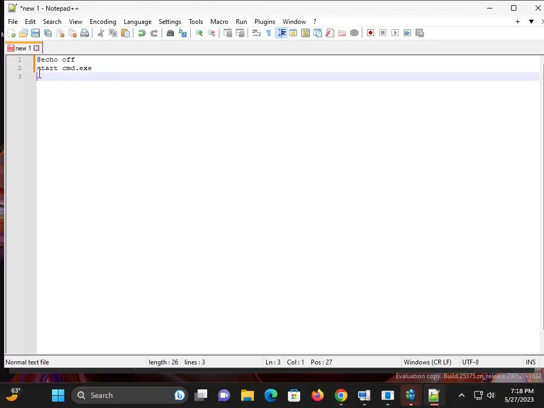Viewport: 544px width, 408px height.
Task: Click the Open file folder icon
Action: click(x=23, y=33)
